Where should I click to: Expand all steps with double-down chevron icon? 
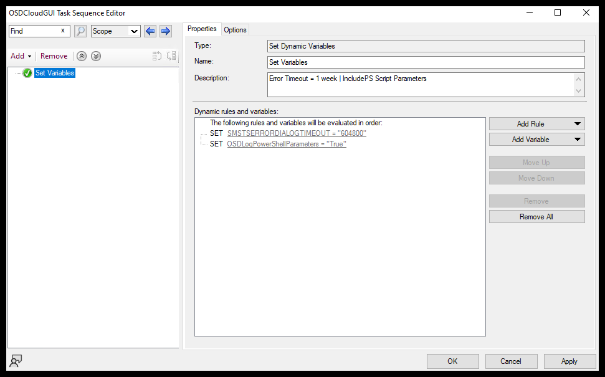(96, 56)
